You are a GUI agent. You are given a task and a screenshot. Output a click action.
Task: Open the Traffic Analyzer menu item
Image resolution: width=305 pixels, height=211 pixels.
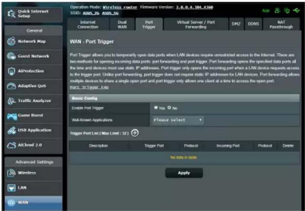click(x=34, y=101)
